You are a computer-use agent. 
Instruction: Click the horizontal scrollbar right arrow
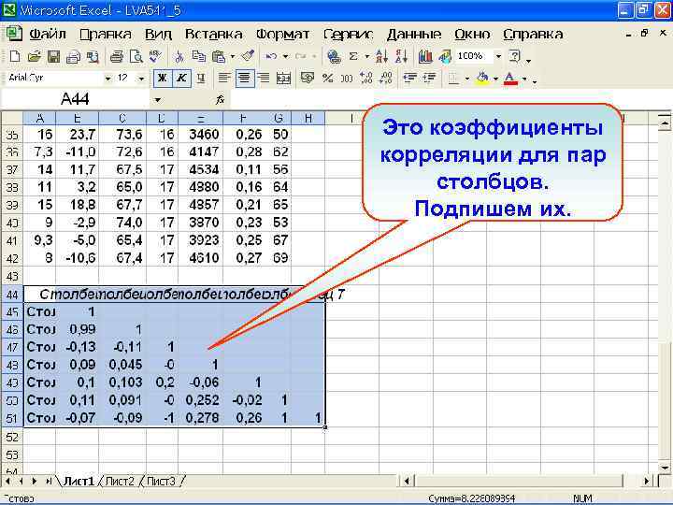click(x=647, y=481)
